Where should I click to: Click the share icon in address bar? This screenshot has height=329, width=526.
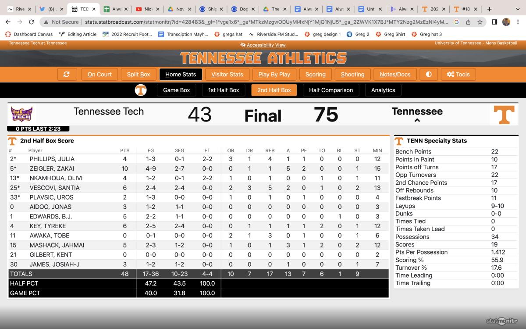tap(469, 22)
